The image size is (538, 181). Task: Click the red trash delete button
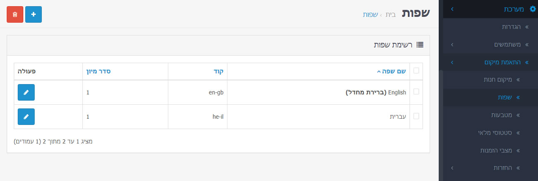15,14
